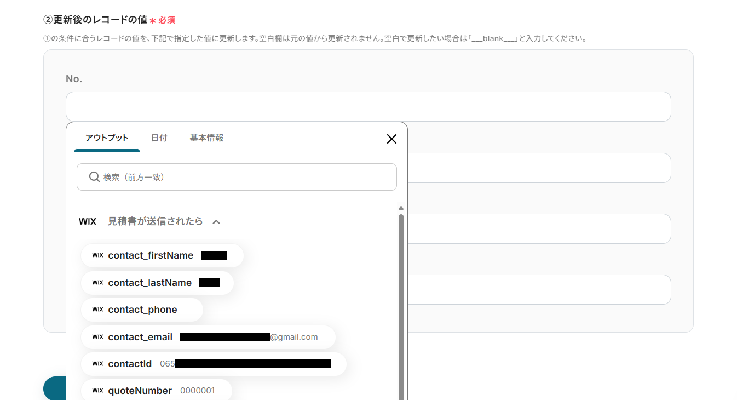The image size is (737, 400).
Task: Switch to the アウトプット tab
Action: click(x=107, y=138)
